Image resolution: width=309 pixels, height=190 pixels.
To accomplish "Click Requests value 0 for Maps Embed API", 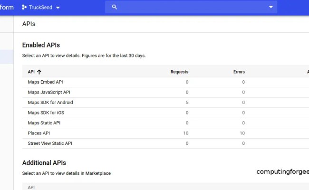I will 187,82.
